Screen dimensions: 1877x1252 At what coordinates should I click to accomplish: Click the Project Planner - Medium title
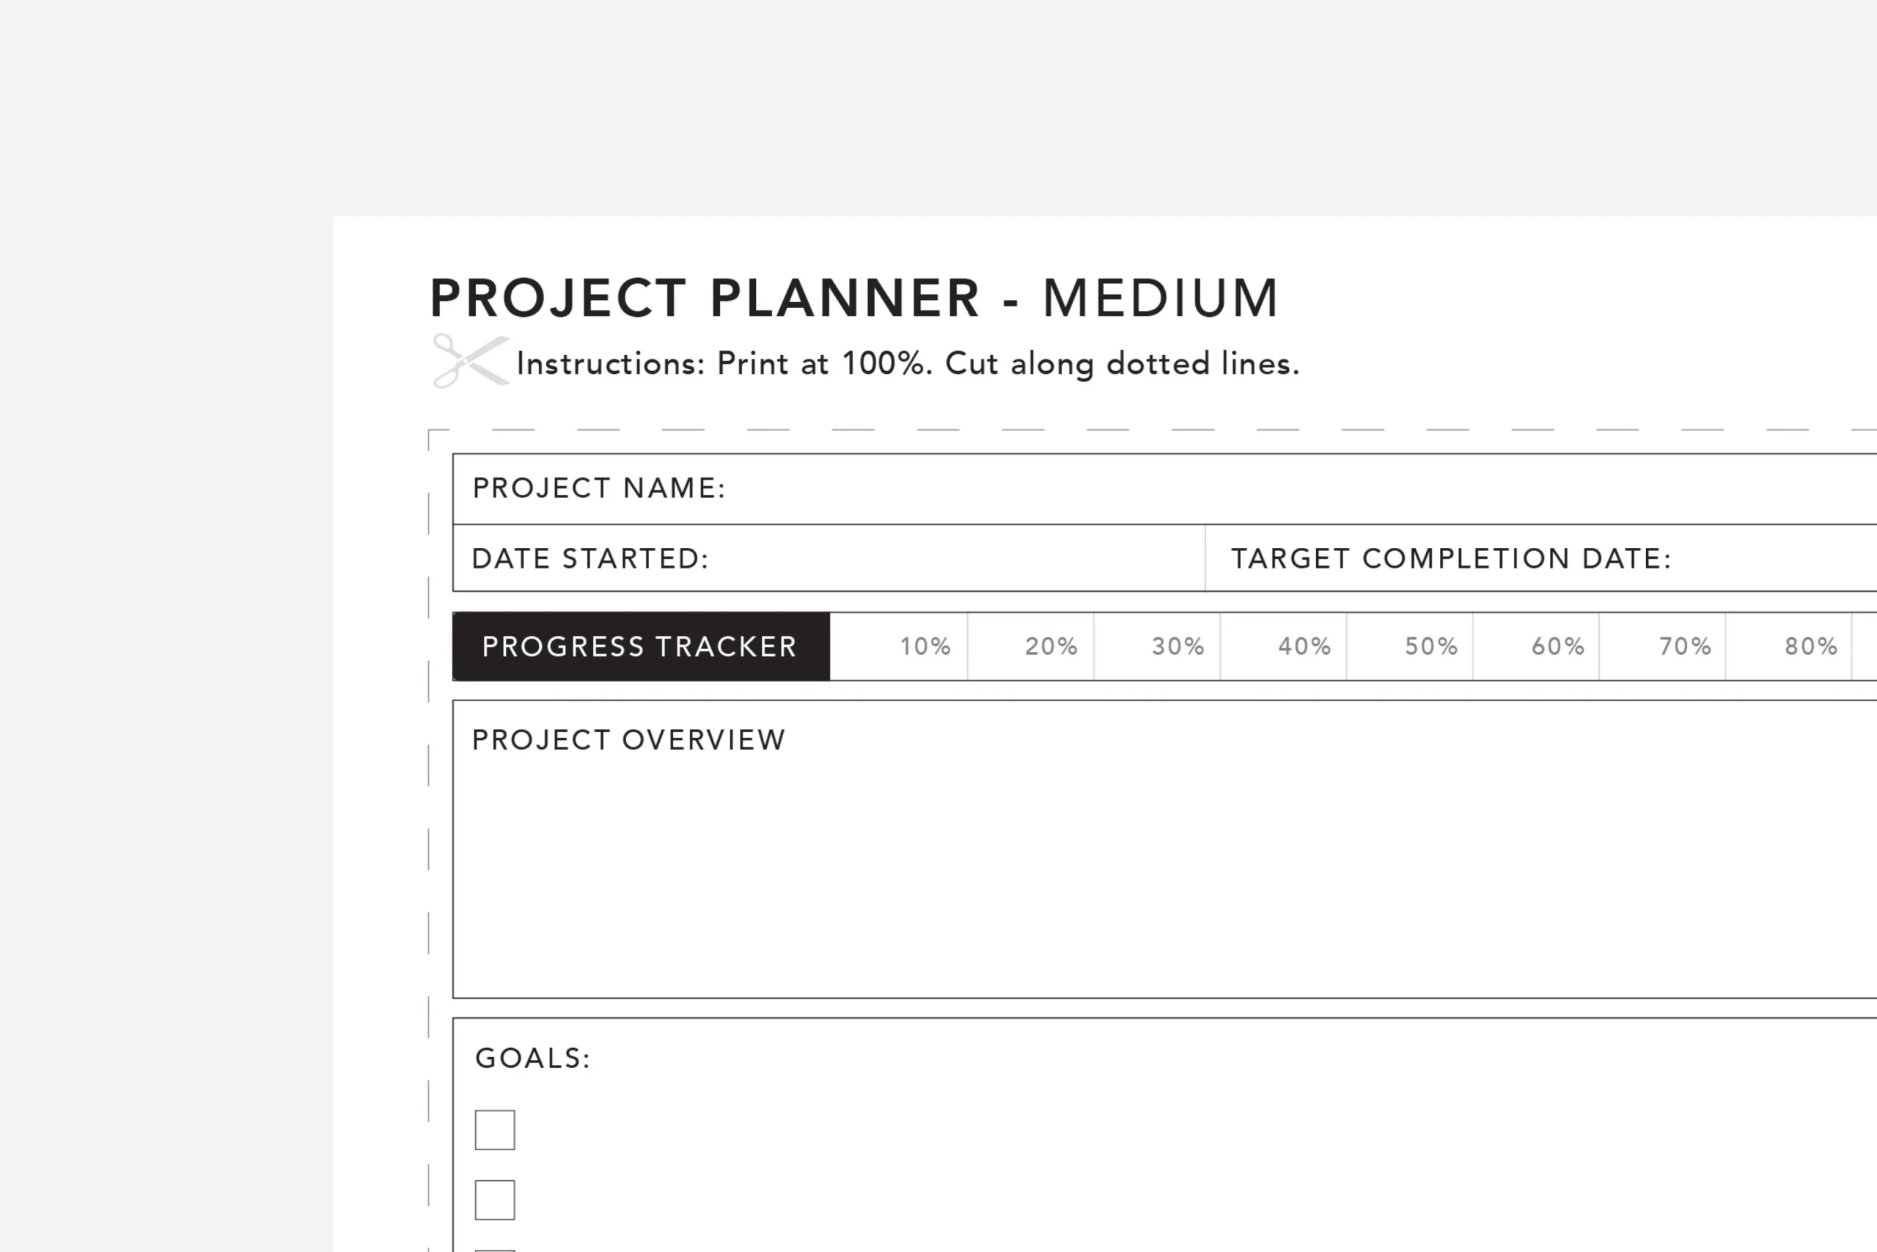click(854, 299)
